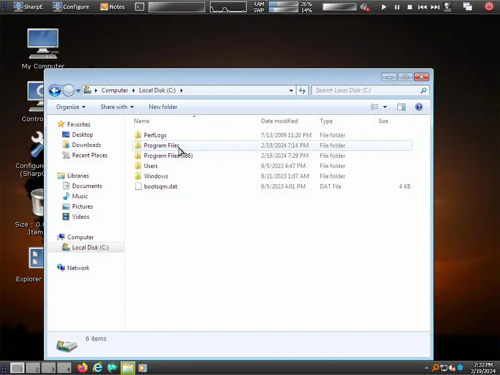Screen dimensions: 500x375
Task: Expand the chevron between Computer and Local Disk
Action: tap(134, 90)
